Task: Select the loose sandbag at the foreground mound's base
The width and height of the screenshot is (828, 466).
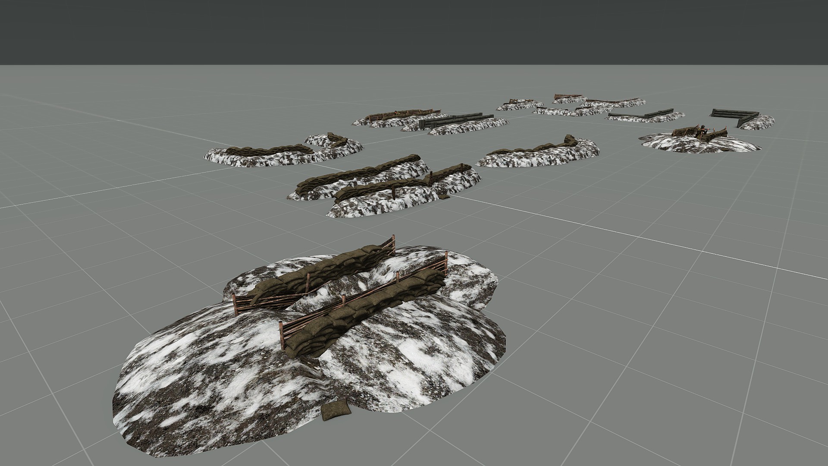Action: point(336,410)
